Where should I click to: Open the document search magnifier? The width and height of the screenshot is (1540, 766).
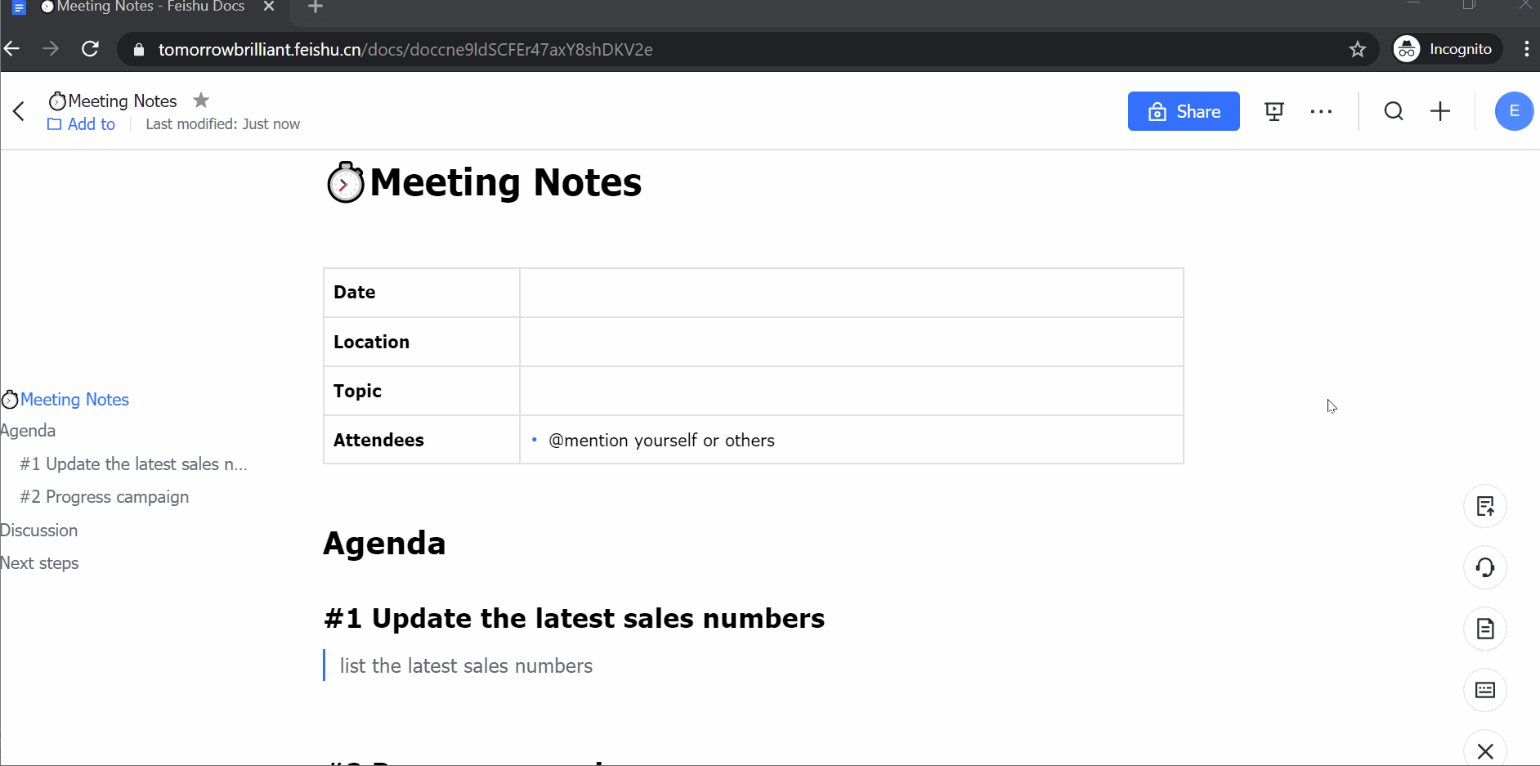click(1394, 111)
